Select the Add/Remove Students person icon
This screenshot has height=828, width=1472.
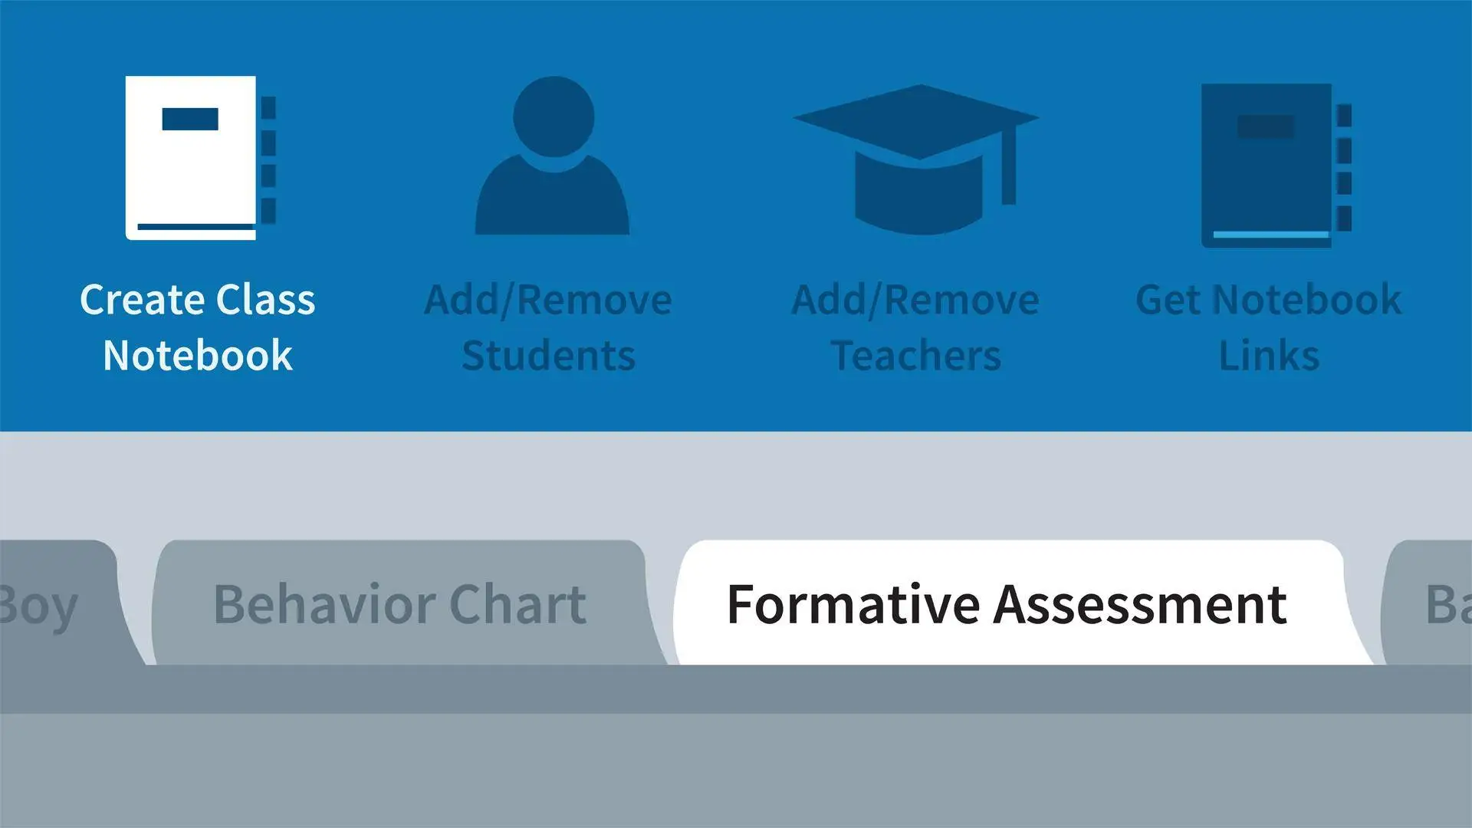pos(552,155)
